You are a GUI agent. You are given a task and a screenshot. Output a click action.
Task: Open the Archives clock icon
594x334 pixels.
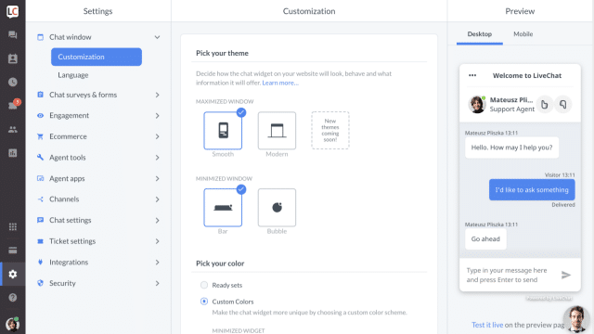[x=12, y=83]
